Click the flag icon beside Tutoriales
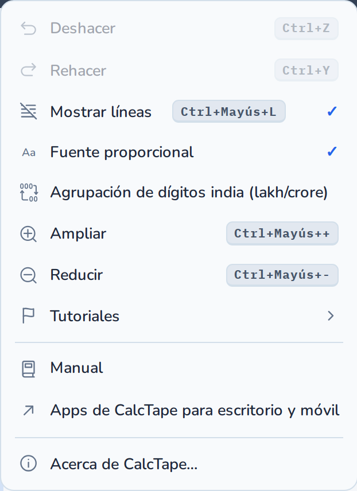 coord(29,315)
